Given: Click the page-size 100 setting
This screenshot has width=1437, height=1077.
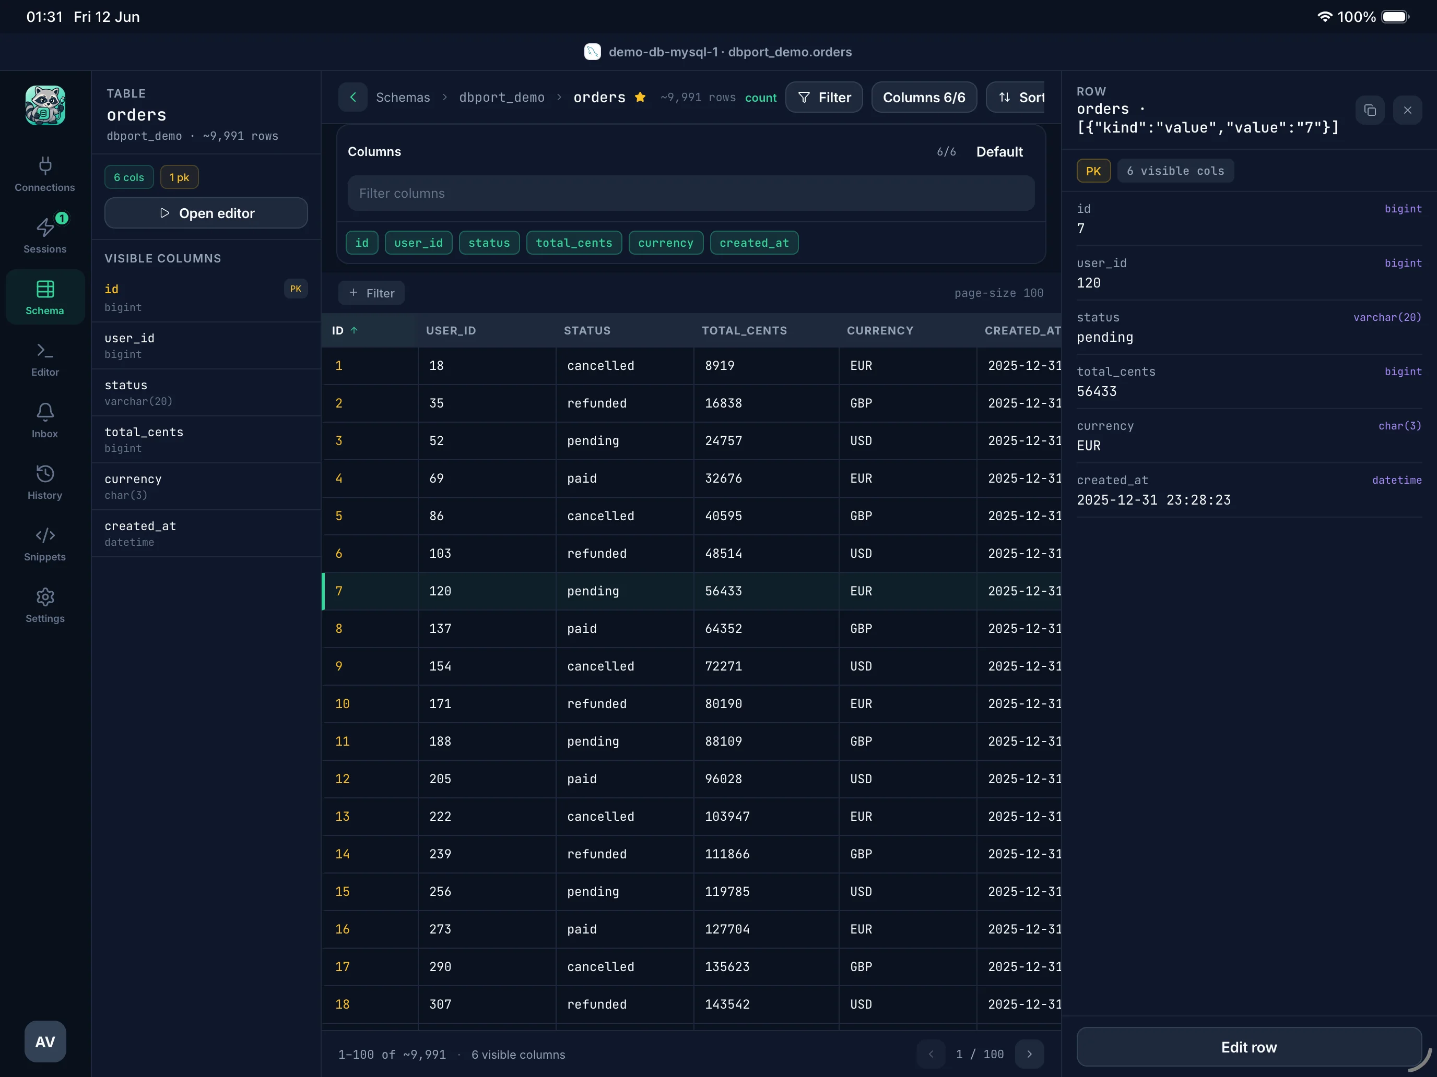Looking at the screenshot, I should point(998,293).
